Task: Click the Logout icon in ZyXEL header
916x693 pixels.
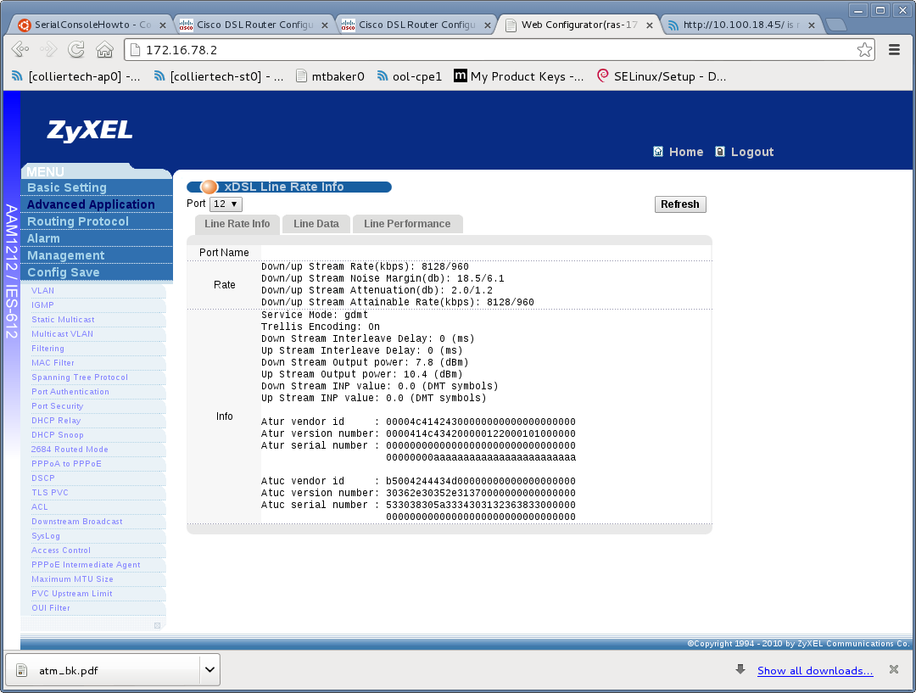Action: 720,152
